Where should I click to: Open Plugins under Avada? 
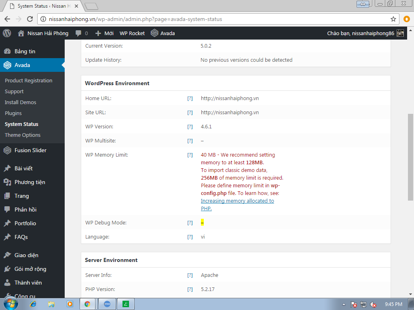pyautogui.click(x=13, y=113)
